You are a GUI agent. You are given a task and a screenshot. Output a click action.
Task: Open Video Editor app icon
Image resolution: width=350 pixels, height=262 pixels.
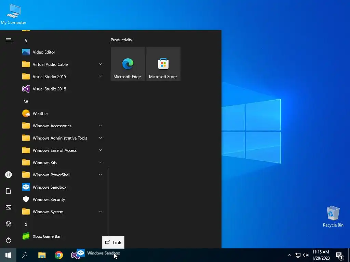[x=26, y=52]
